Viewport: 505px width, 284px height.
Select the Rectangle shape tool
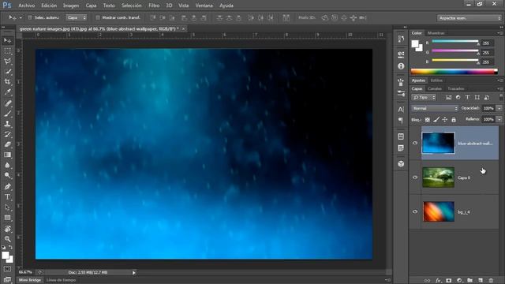[7, 218]
